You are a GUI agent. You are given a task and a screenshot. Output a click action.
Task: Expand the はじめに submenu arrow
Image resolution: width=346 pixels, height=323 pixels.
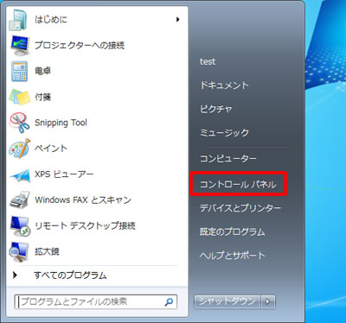pyautogui.click(x=178, y=20)
